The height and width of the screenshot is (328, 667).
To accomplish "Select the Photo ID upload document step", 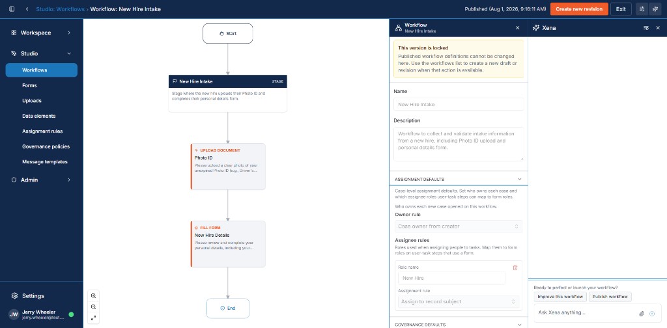I will pyautogui.click(x=228, y=167).
